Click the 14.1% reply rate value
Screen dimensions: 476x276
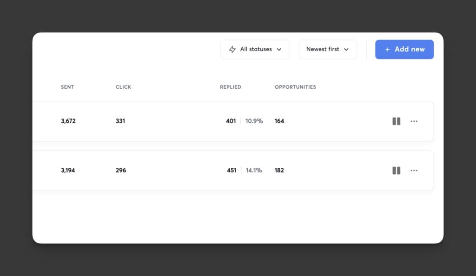[254, 171]
